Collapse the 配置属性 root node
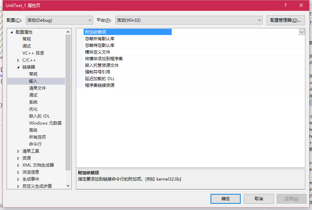The width and height of the screenshot is (312, 210). [12, 32]
